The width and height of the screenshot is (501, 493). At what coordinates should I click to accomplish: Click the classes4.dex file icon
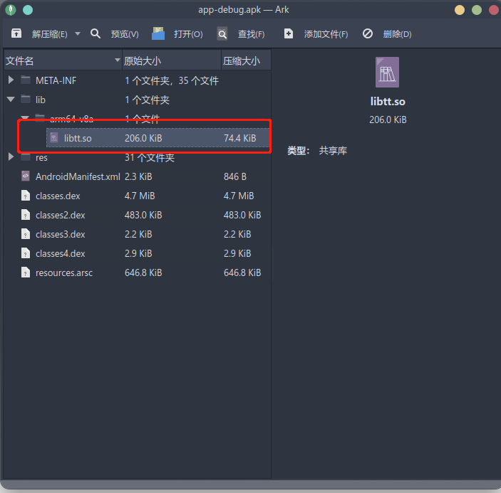(26, 253)
